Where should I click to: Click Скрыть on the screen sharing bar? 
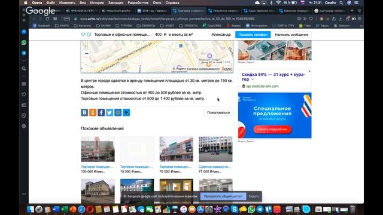254,196
